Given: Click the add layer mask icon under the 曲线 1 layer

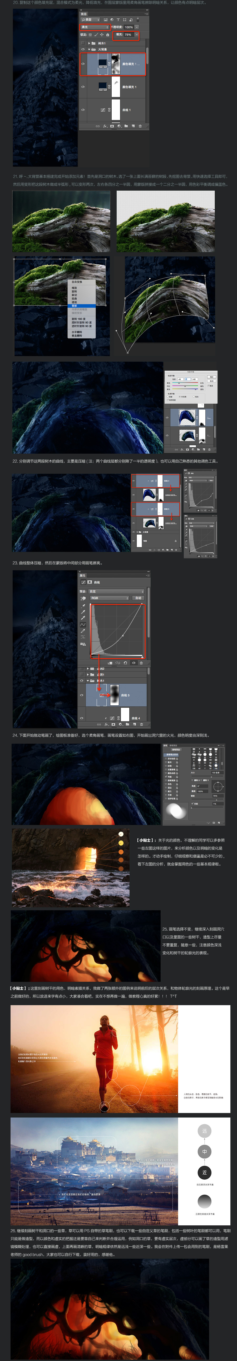Looking at the screenshot, I should tap(112, 126).
